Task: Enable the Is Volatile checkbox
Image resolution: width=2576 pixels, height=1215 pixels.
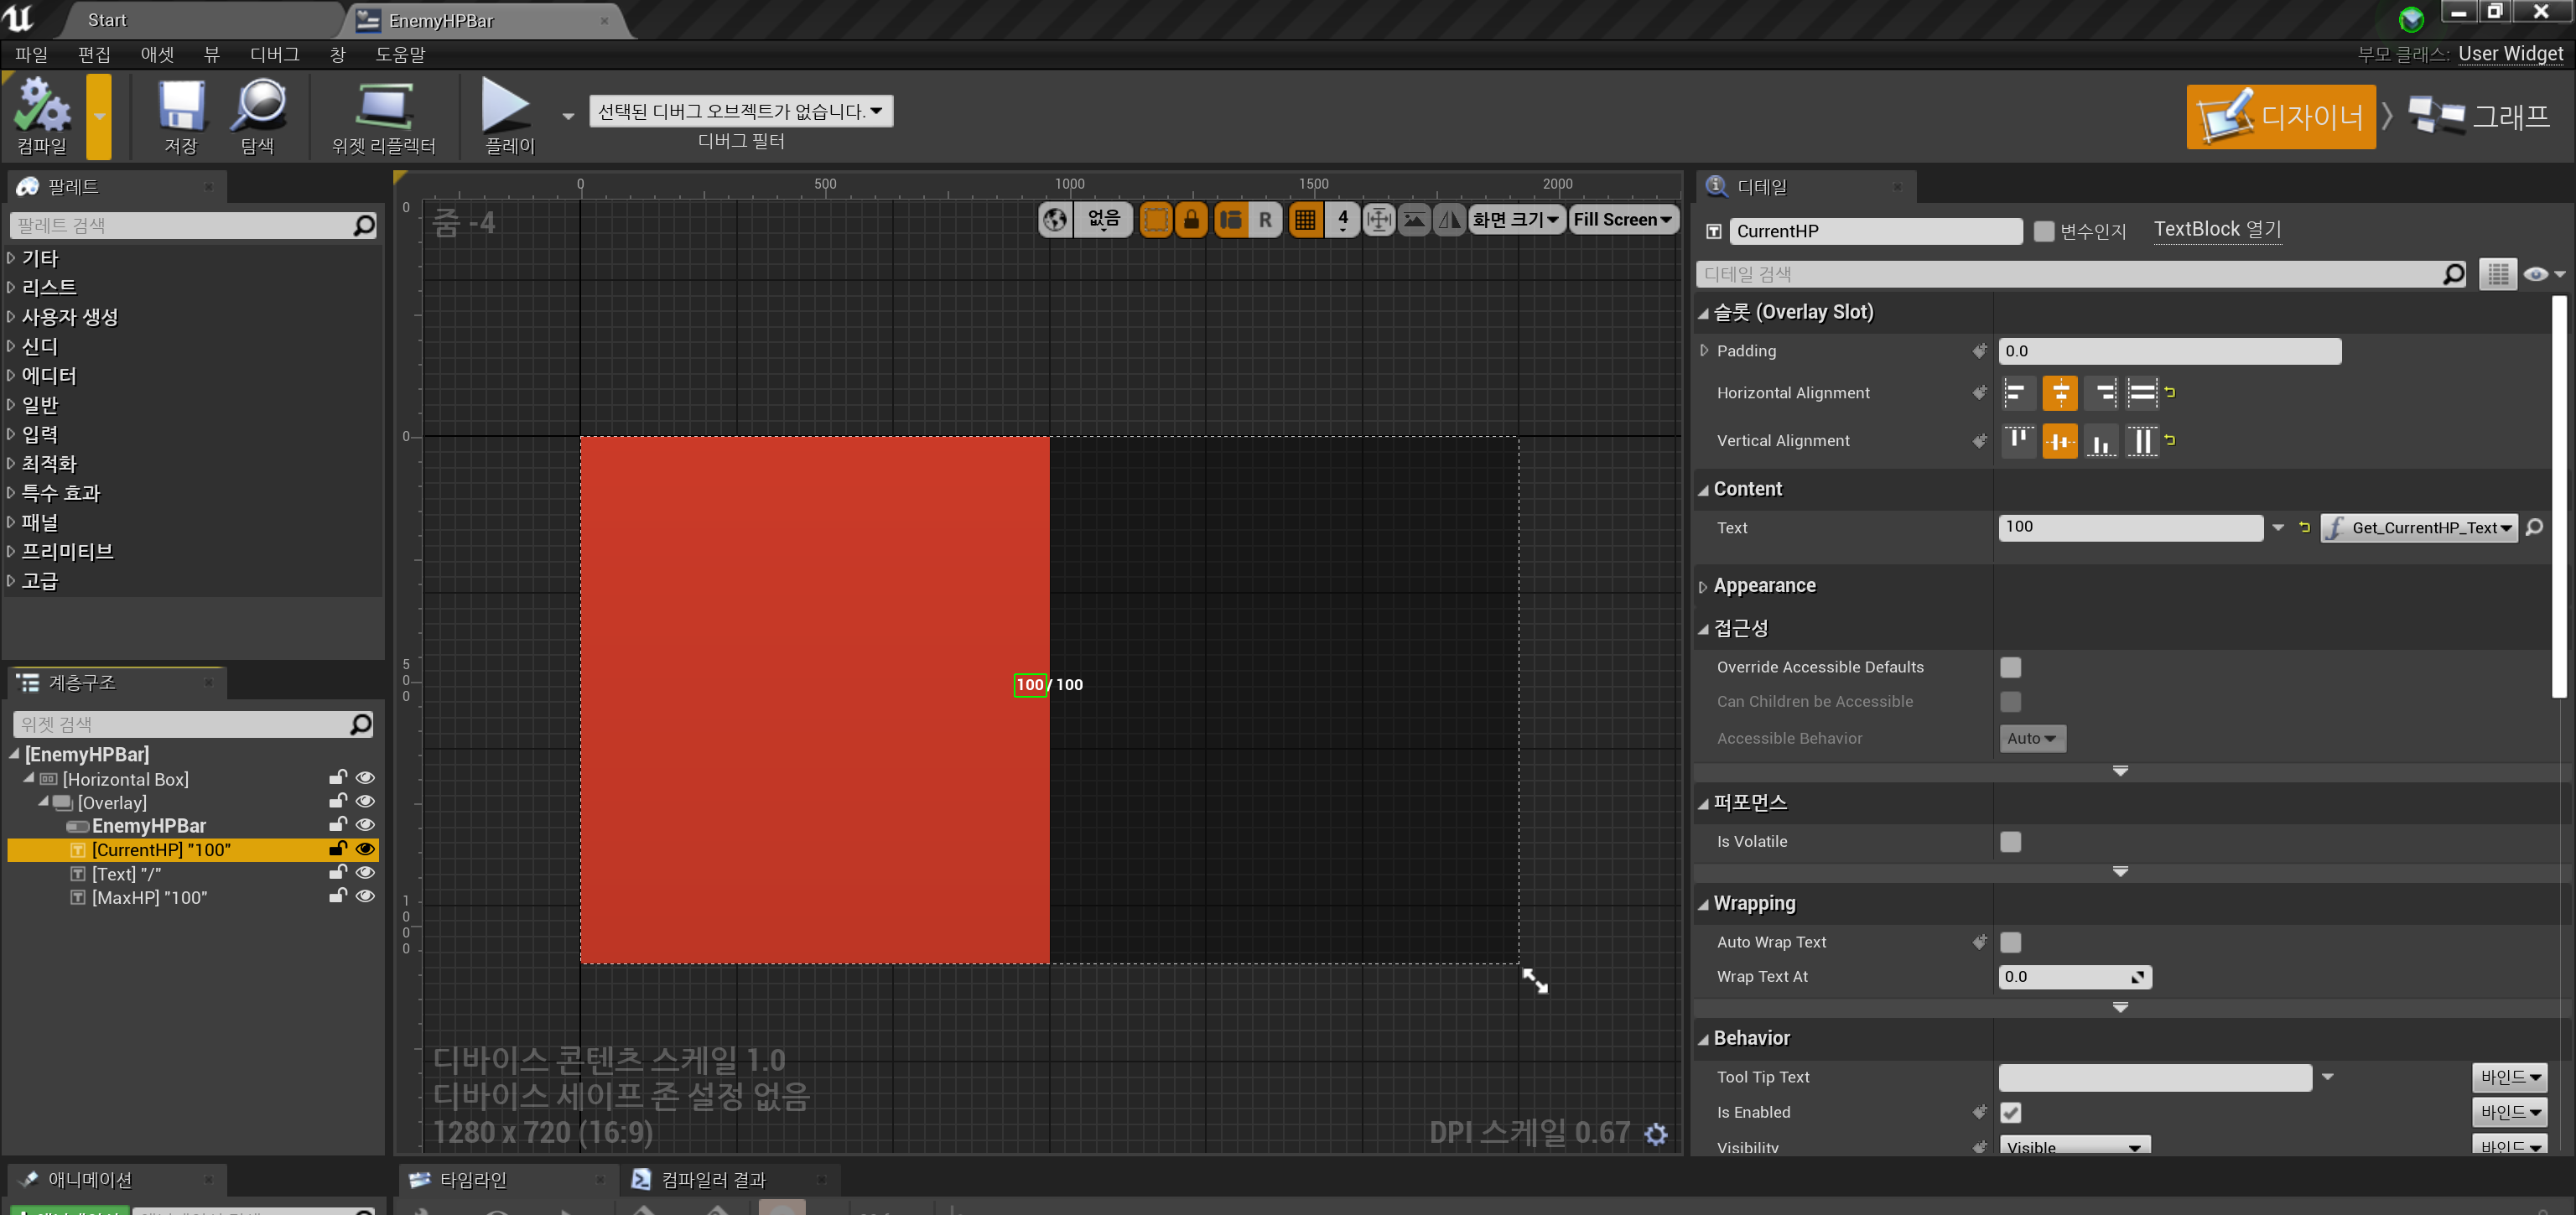Action: (2010, 842)
